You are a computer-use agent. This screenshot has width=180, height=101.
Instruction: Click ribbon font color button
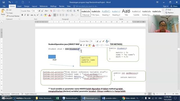[49, 15]
